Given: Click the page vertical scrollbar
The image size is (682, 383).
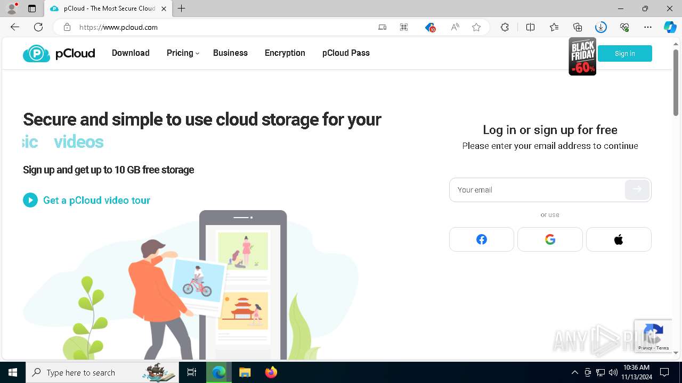Looking at the screenshot, I should coord(676,82).
